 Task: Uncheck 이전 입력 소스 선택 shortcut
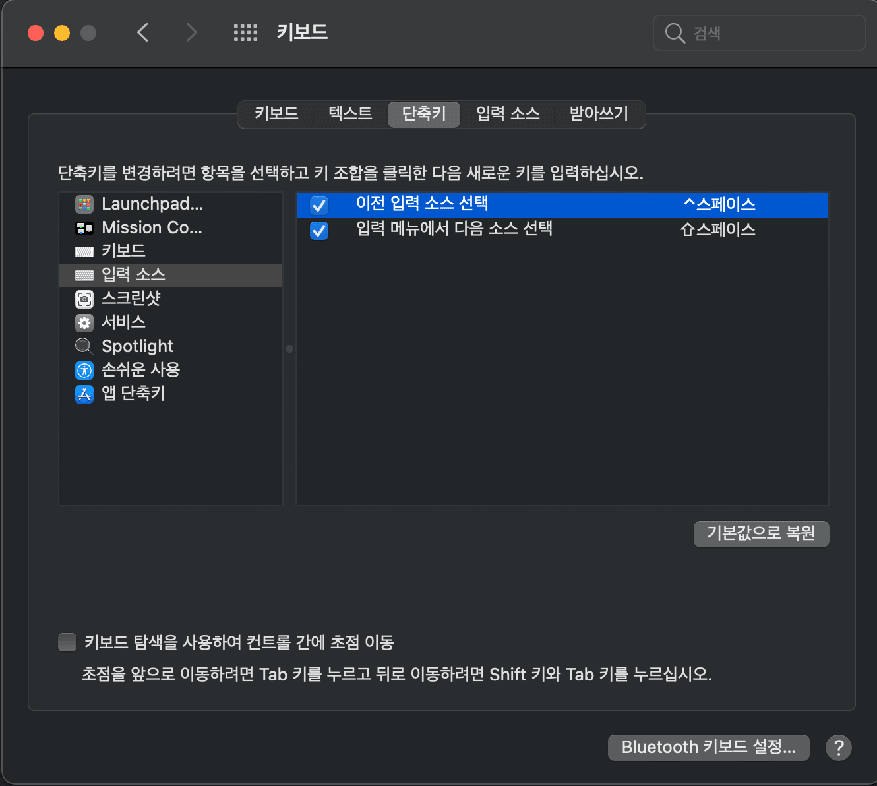[x=318, y=205]
